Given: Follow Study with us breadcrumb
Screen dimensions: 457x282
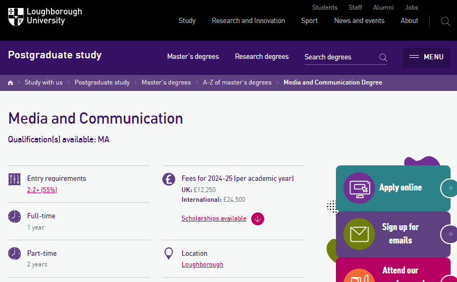Looking at the screenshot, I should pos(43,82).
